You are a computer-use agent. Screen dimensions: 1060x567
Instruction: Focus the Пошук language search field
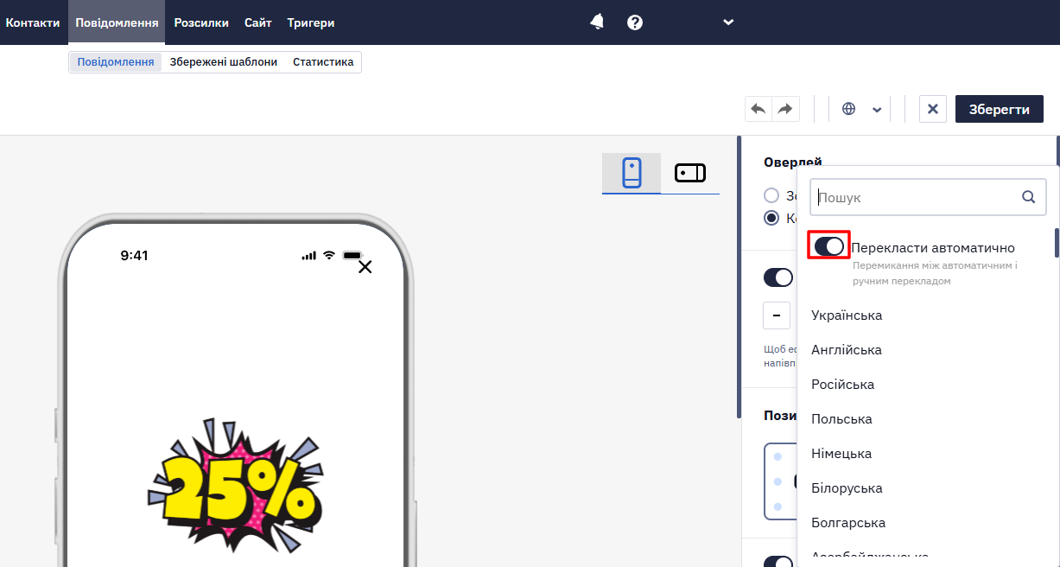(928, 197)
